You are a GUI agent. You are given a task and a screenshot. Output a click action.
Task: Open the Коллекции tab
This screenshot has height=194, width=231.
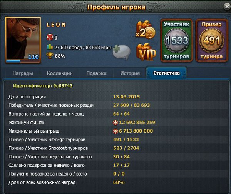click(60, 73)
